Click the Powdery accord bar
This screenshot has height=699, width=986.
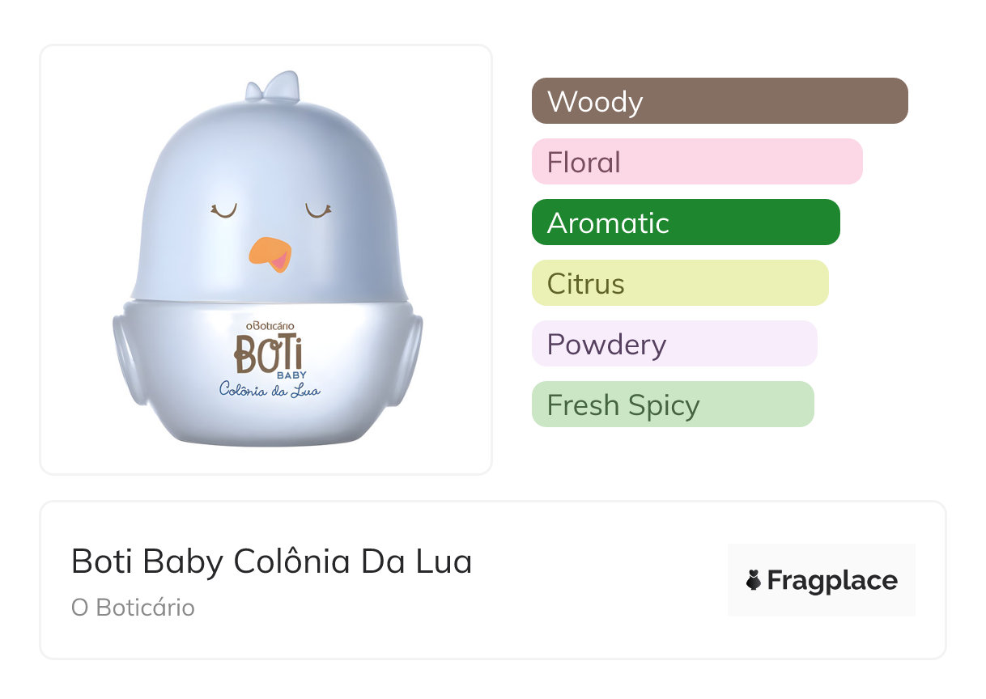[x=674, y=344]
